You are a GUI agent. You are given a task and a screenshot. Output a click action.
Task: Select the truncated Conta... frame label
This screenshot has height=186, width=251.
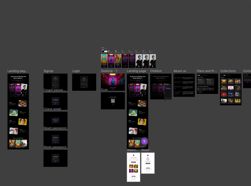point(247,71)
